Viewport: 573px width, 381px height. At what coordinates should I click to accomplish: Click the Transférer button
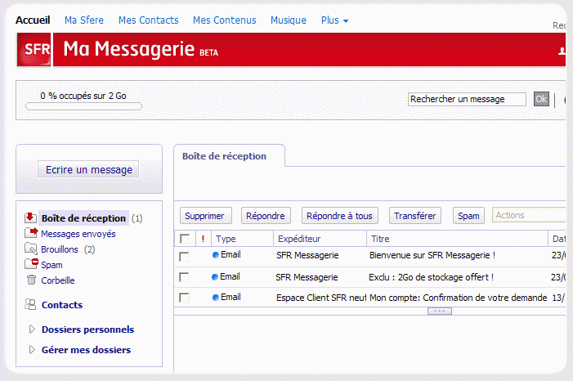pos(415,216)
